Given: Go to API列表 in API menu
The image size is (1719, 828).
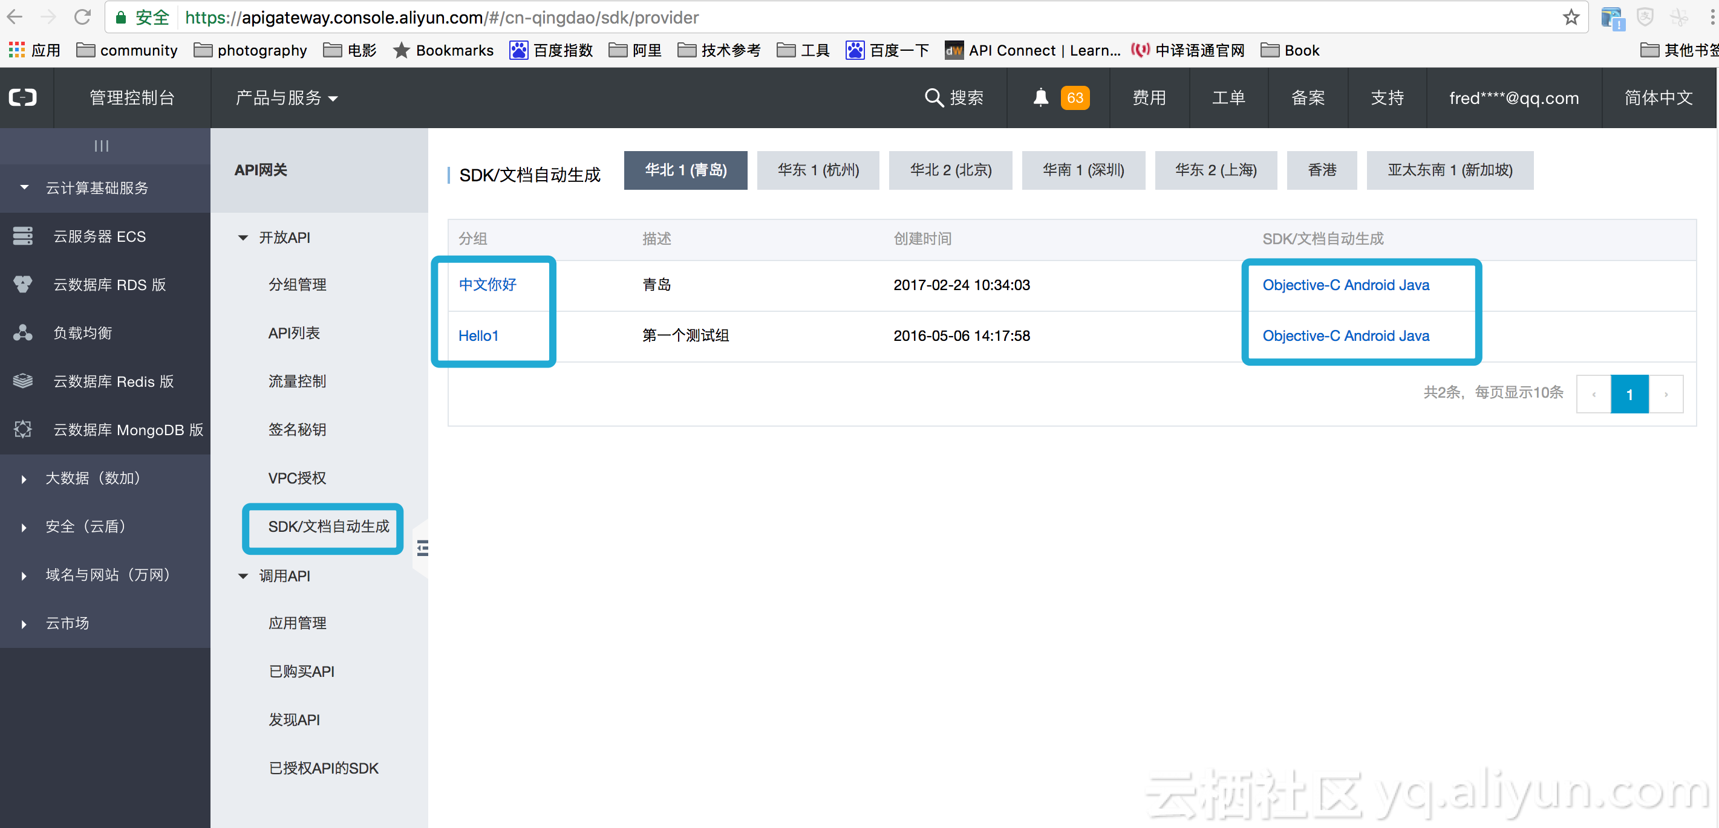Looking at the screenshot, I should tap(293, 332).
